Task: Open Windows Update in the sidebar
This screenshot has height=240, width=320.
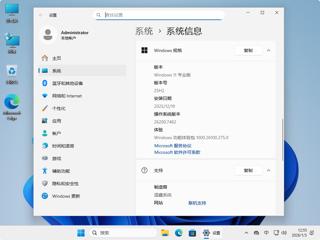Action: coord(66,196)
